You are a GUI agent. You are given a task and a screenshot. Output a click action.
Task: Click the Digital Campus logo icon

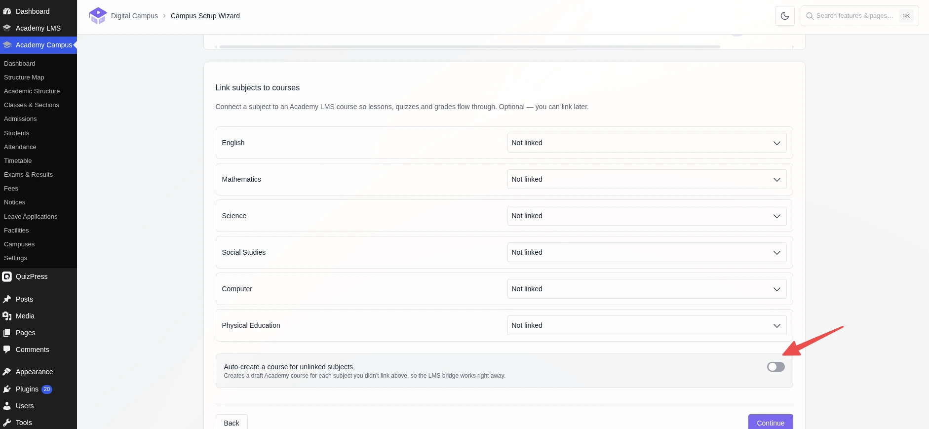(98, 16)
